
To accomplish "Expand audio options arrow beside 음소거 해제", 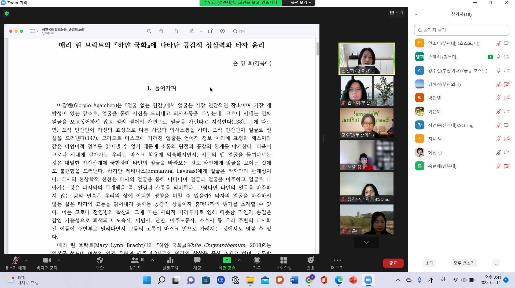I will pyautogui.click(x=26, y=260).
